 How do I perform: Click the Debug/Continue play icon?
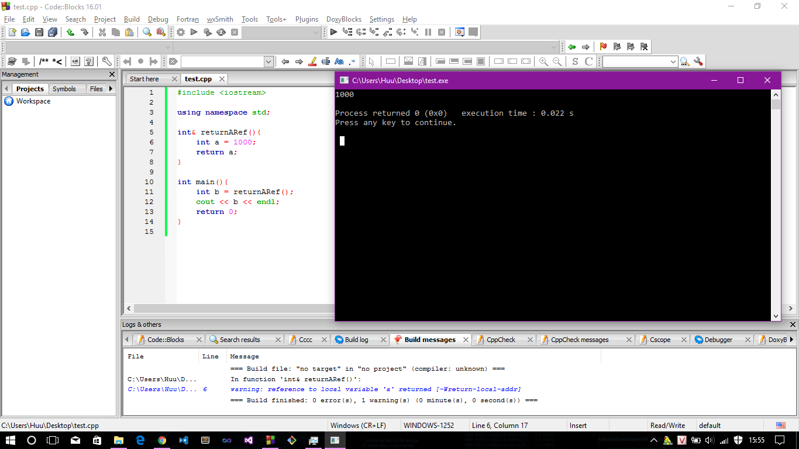coord(333,33)
